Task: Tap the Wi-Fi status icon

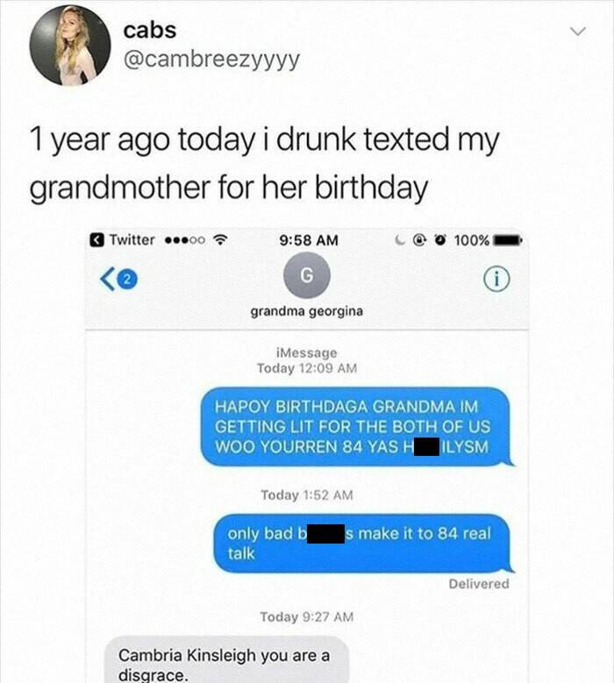Action: pyautogui.click(x=220, y=240)
